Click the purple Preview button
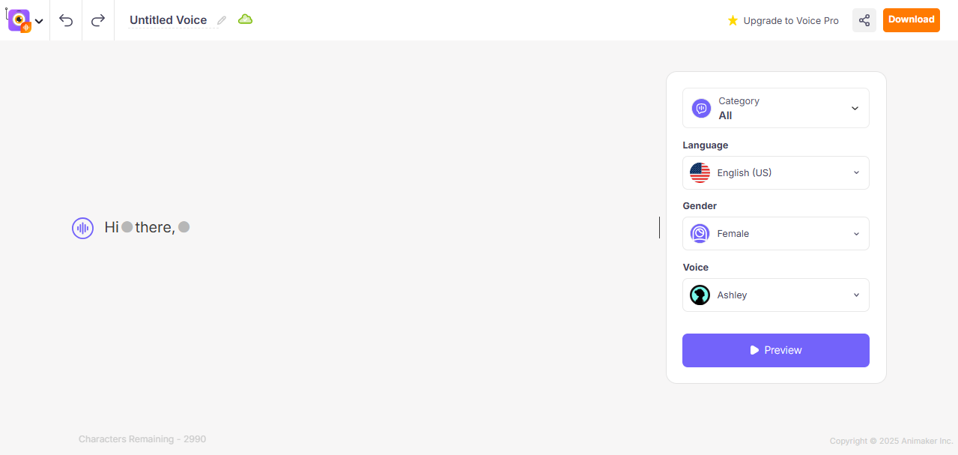This screenshot has height=455, width=958. [x=775, y=350]
